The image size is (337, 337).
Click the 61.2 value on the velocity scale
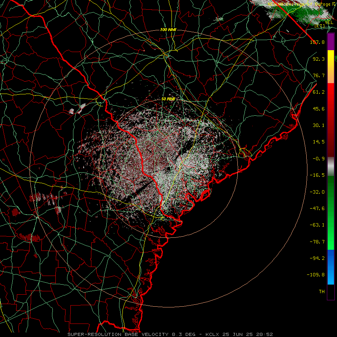pyautogui.click(x=319, y=92)
